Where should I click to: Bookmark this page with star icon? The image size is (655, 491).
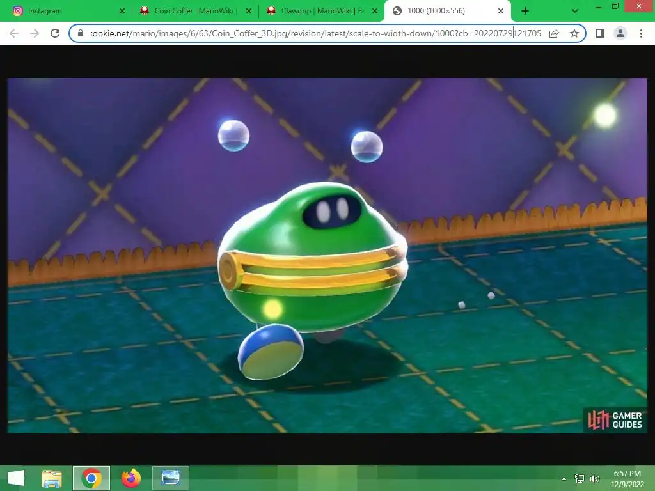click(574, 33)
